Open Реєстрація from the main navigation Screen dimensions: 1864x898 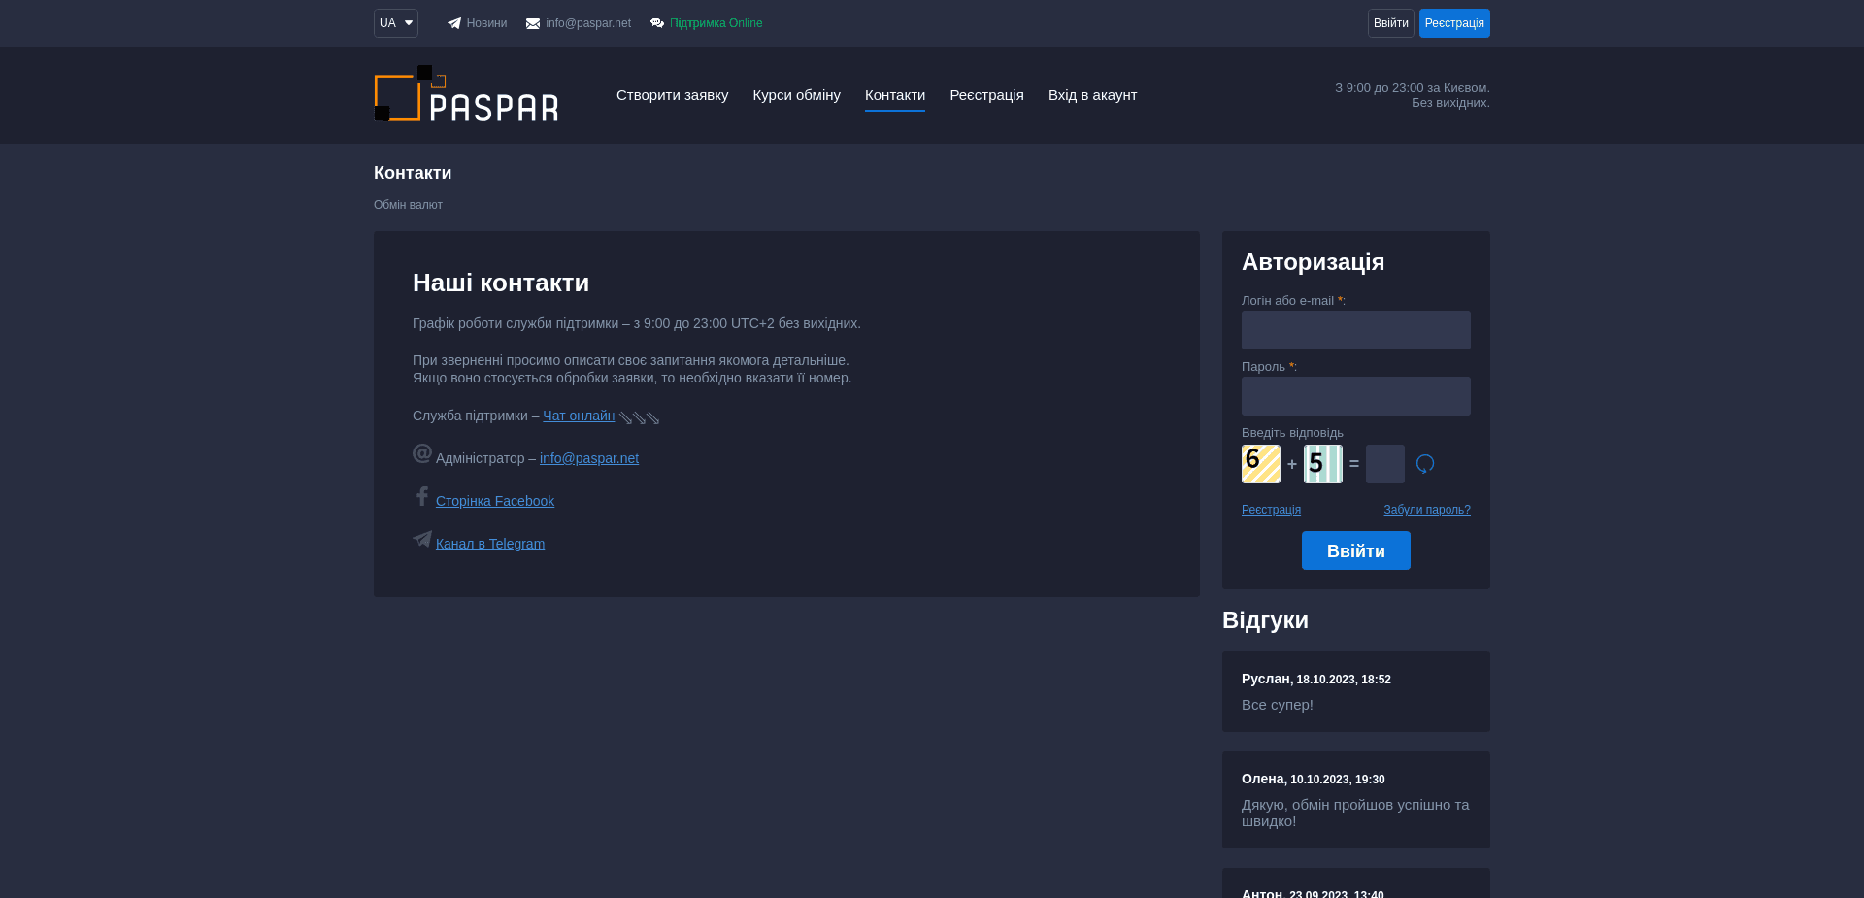pyautogui.click(x=986, y=95)
